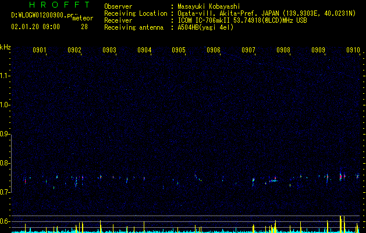Image resolution: width=366 pixels, height=233 pixels.
Task: Click the 0909 time marker
Action: 318,50
